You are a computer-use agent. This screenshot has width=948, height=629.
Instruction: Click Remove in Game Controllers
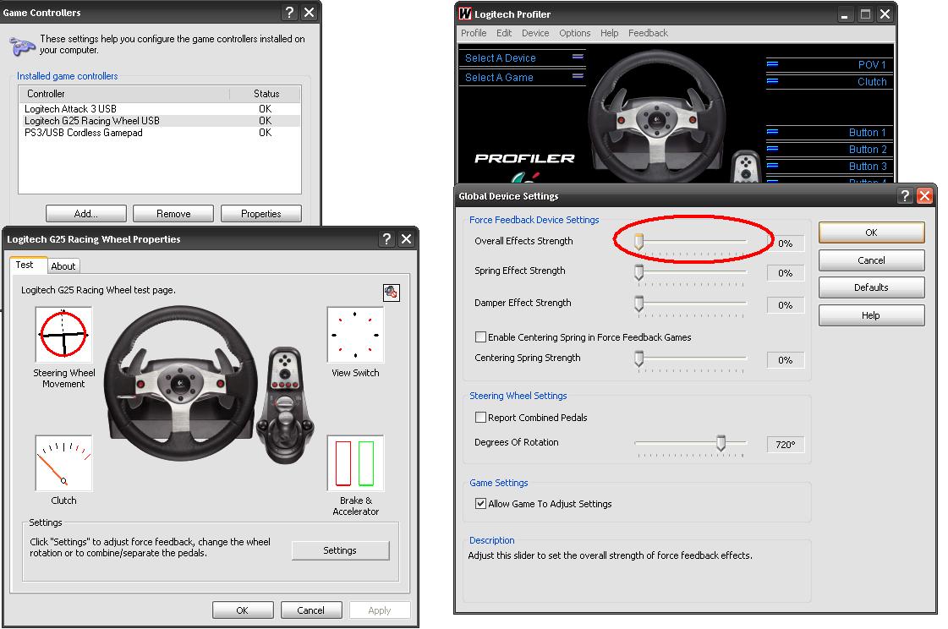(x=173, y=213)
